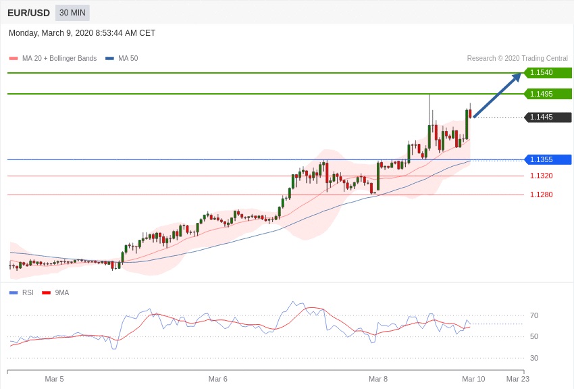Click the pink MA 20 color swatch

point(14,59)
